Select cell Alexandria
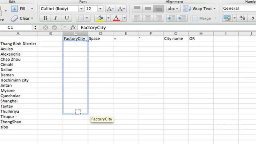 click(x=19, y=54)
